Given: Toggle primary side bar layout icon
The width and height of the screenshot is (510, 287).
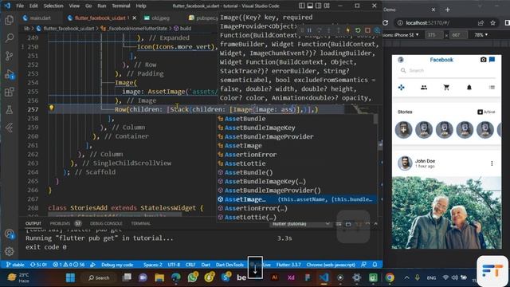Looking at the screenshot, I should pos(302,6).
